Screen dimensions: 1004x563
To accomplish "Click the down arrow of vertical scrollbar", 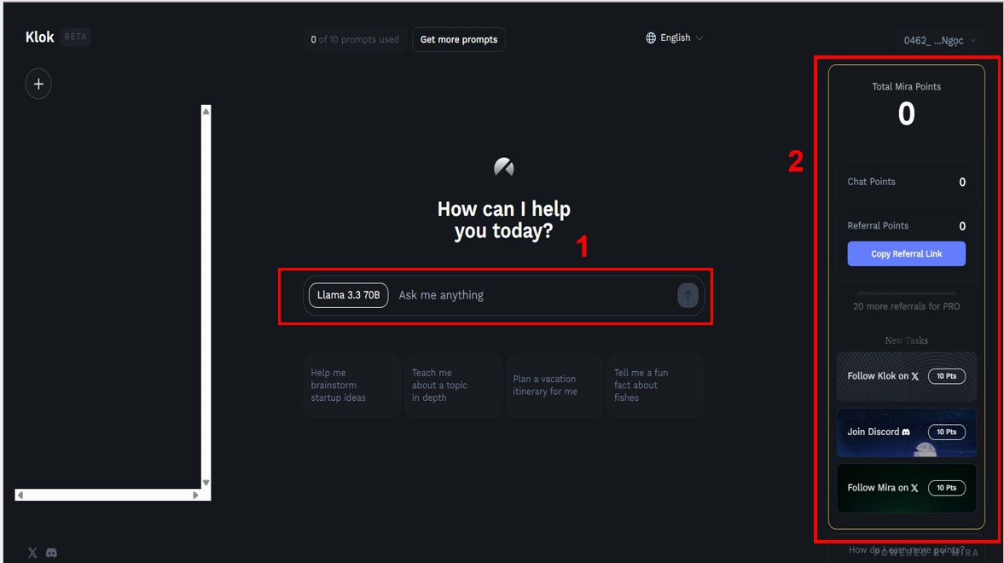I will click(x=206, y=482).
